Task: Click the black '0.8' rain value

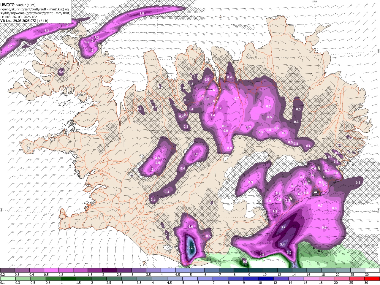Action: [209, 260]
